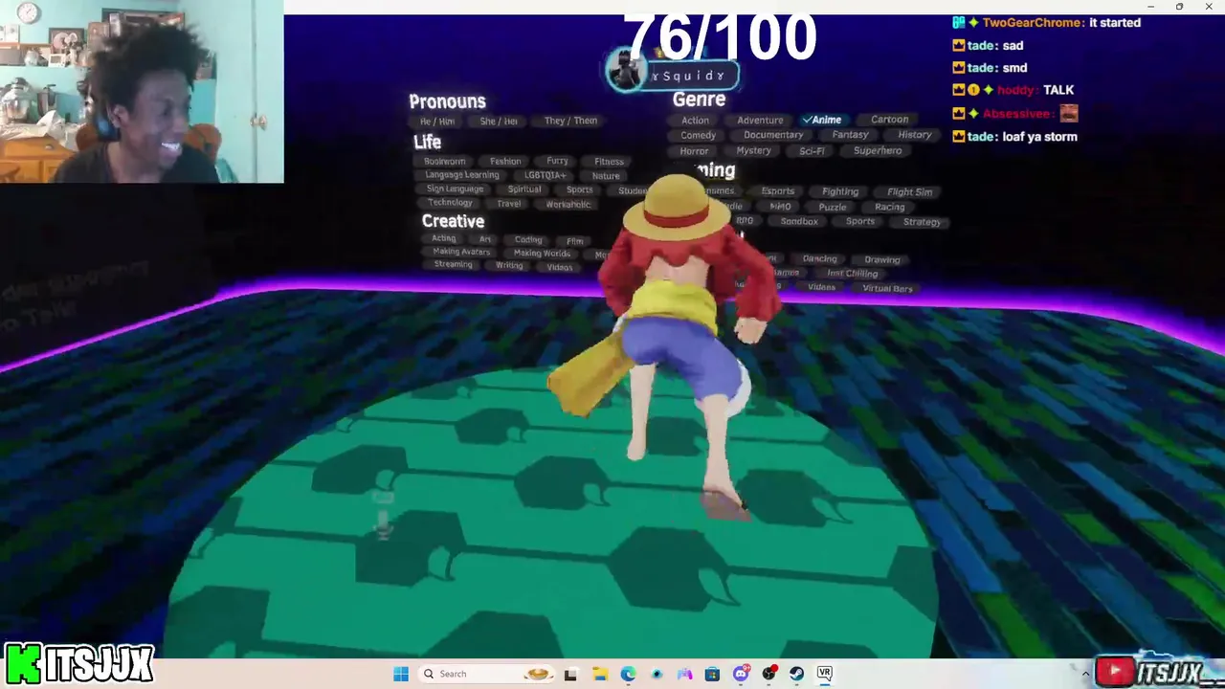1225x689 pixels.
Task: Open Task View from the taskbar
Action: coord(570,674)
